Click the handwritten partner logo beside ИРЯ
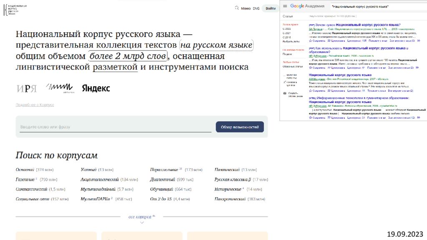This screenshot has width=427, height=240. [60, 88]
